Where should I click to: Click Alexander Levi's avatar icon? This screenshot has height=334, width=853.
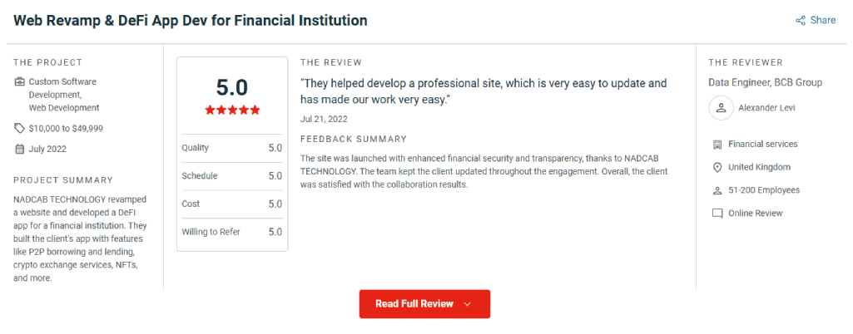pyautogui.click(x=722, y=108)
